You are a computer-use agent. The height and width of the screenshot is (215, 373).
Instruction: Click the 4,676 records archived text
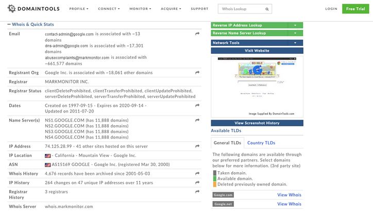(x=97, y=174)
